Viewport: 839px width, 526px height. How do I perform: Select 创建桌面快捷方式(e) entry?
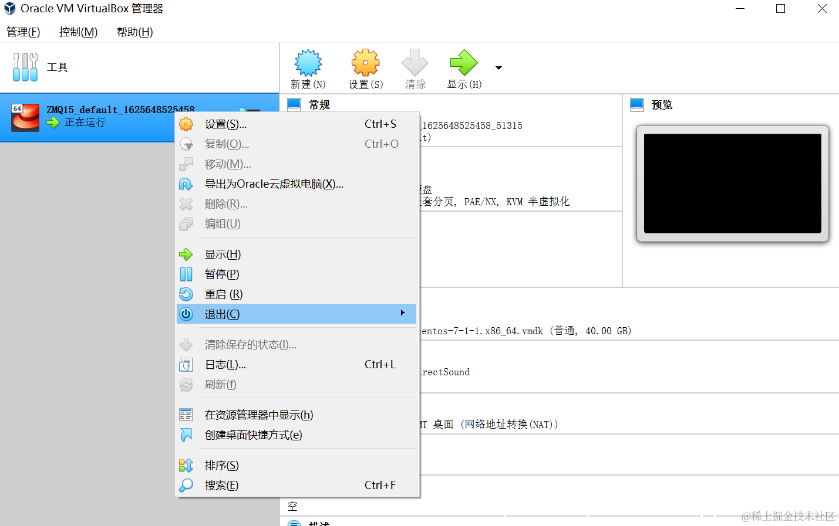pos(296,435)
